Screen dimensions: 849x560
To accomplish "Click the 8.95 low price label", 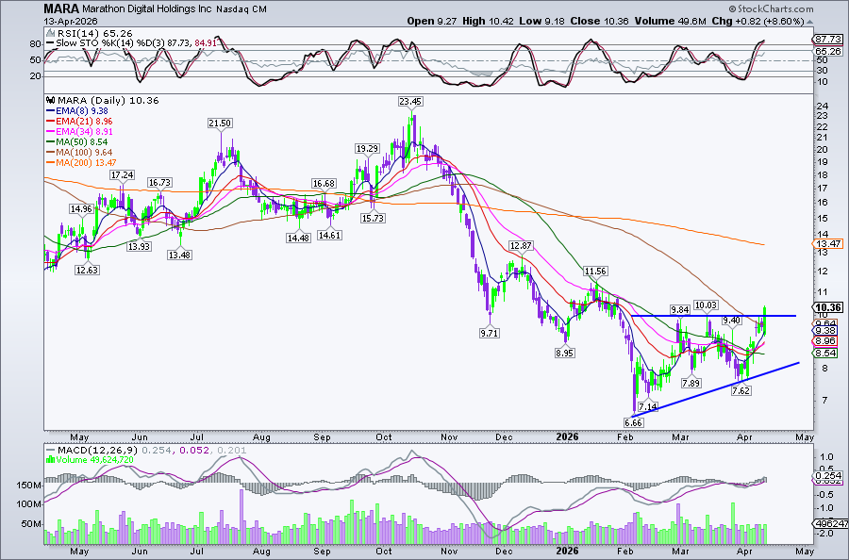I will (x=565, y=353).
